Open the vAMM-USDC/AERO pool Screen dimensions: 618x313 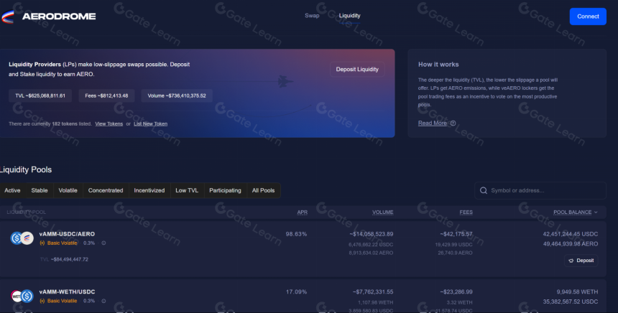67,234
